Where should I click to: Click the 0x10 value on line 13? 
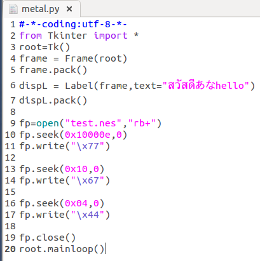[76, 169]
